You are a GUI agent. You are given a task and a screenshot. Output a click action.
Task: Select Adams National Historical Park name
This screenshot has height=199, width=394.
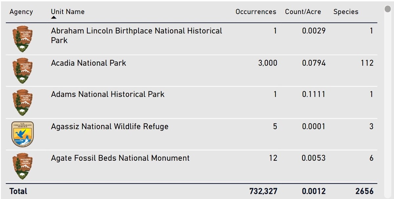pyautogui.click(x=108, y=94)
